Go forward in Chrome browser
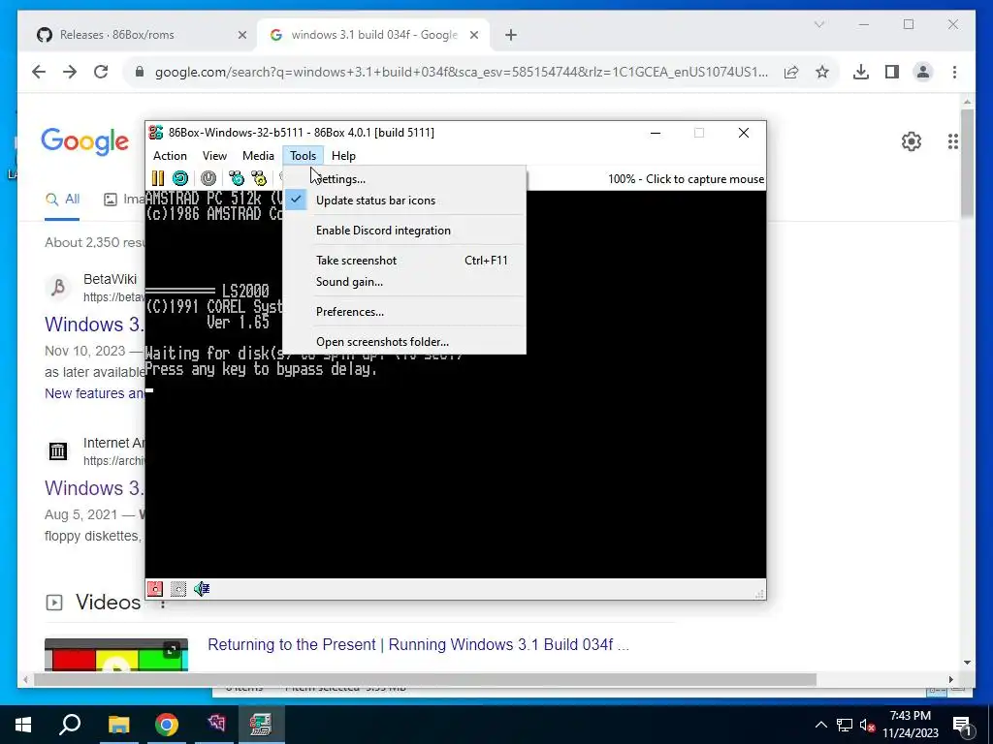The width and height of the screenshot is (993, 744). tap(70, 72)
